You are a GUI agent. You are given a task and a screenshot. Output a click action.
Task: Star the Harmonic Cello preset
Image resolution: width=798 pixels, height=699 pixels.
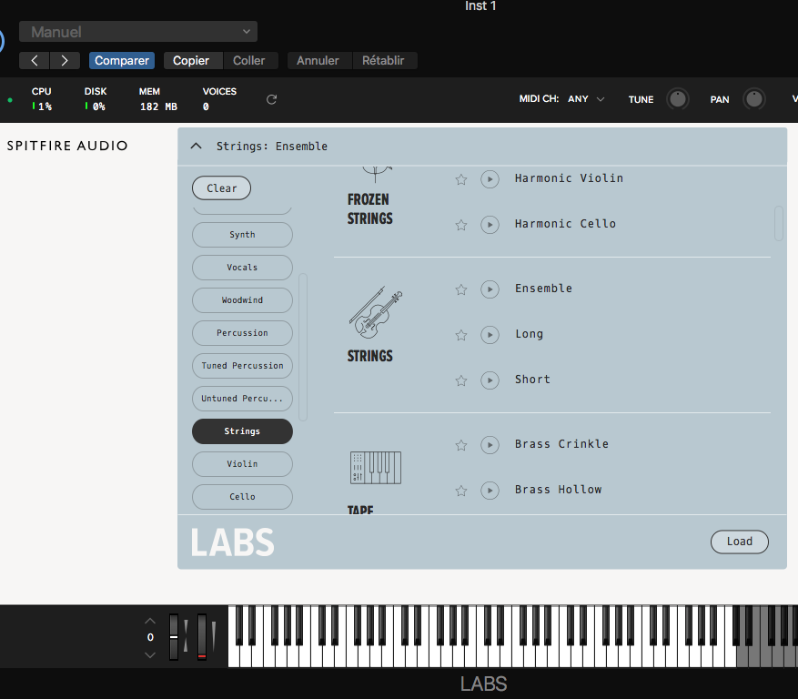click(x=460, y=225)
